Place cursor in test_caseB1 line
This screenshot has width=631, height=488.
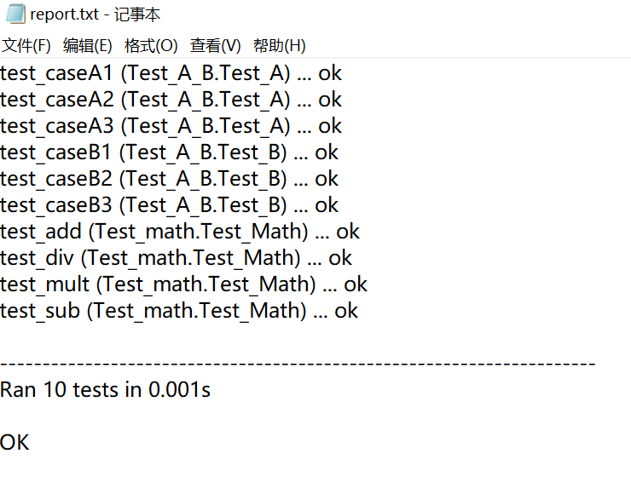tap(170, 152)
